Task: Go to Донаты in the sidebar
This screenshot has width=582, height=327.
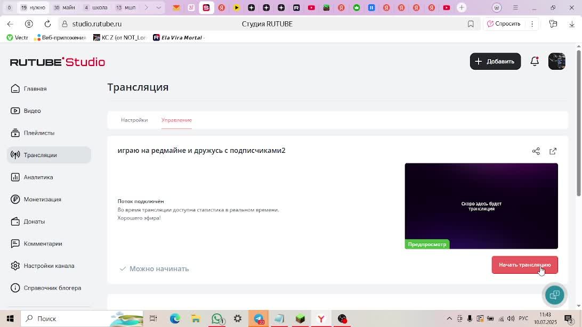Action: pyautogui.click(x=49, y=222)
